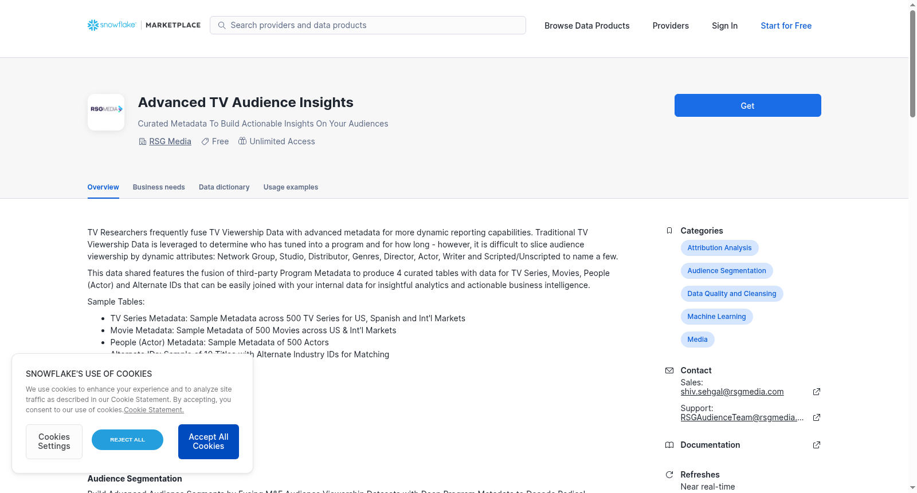Click the blue Get button

[748, 105]
